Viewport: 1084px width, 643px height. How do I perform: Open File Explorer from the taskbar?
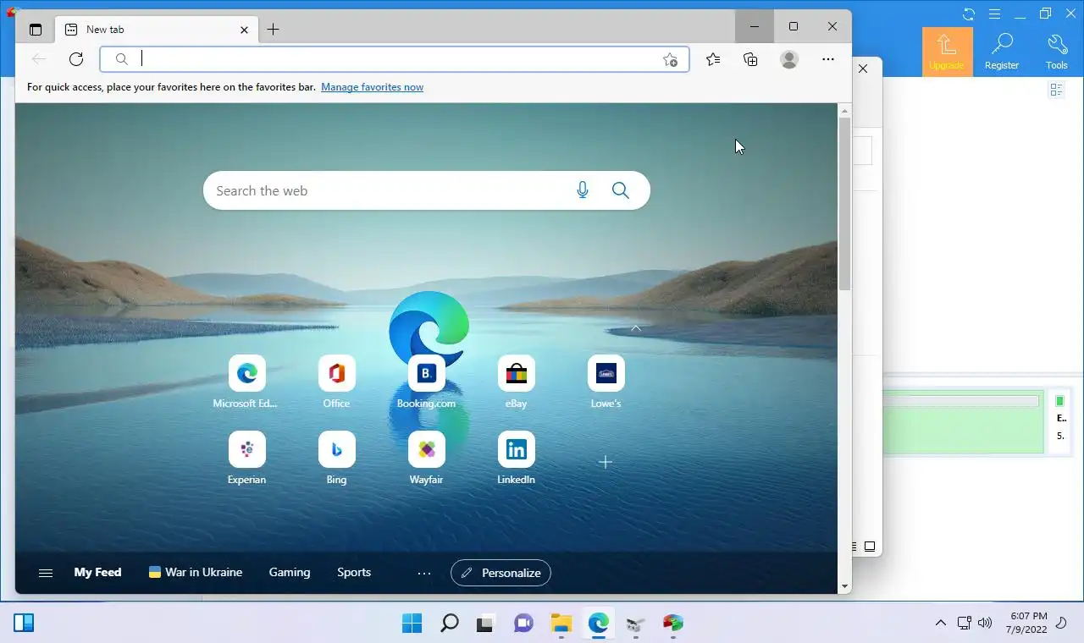click(x=561, y=624)
